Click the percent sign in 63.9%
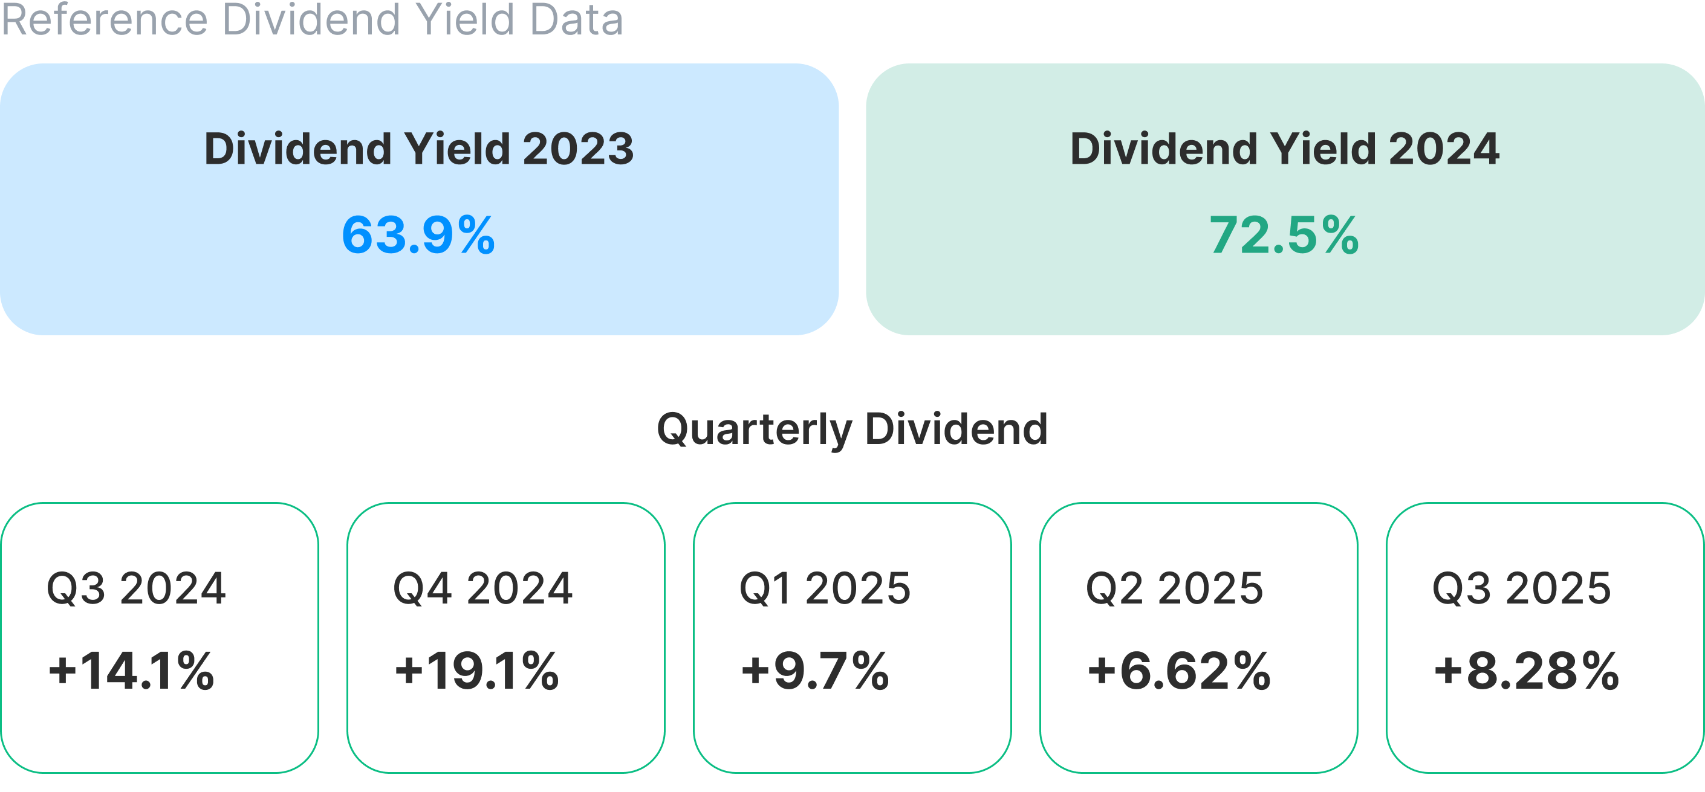 [x=476, y=234]
